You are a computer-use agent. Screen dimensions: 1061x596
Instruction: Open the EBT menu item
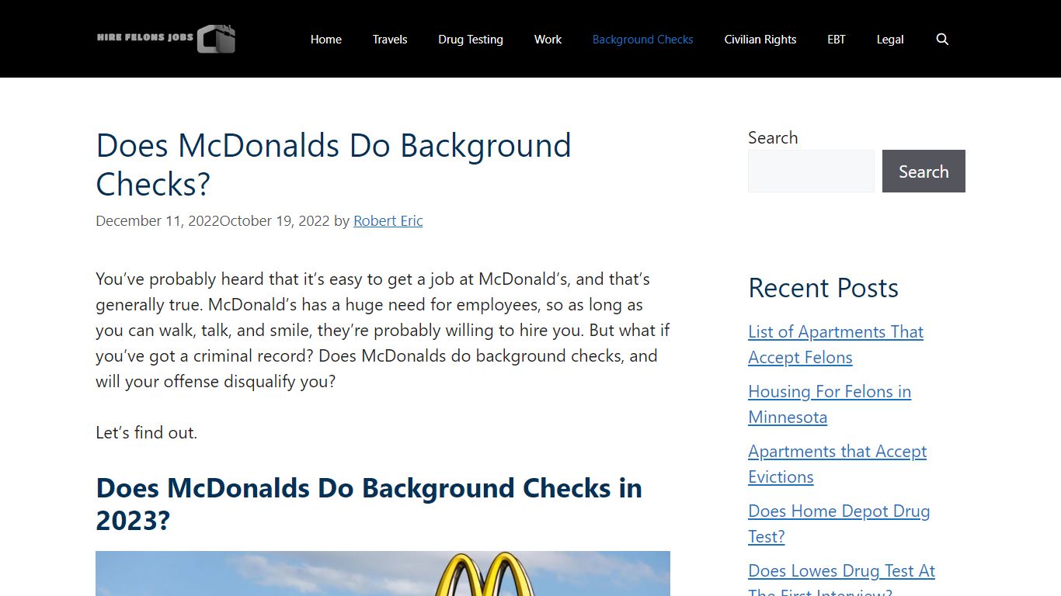(837, 39)
